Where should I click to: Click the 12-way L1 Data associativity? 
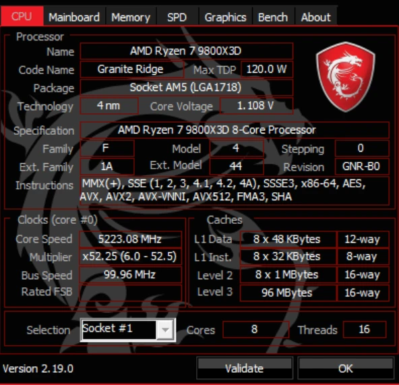click(x=363, y=239)
